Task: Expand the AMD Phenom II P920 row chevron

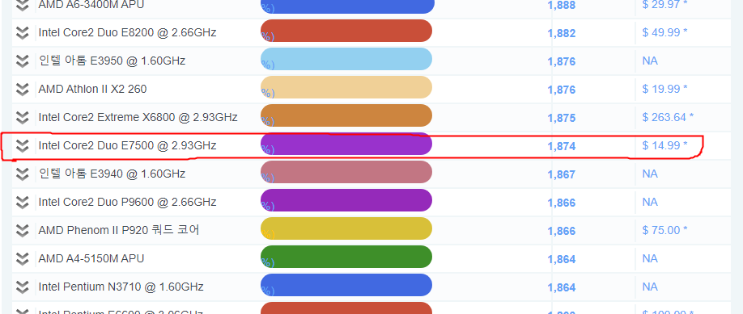Action: click(x=23, y=230)
